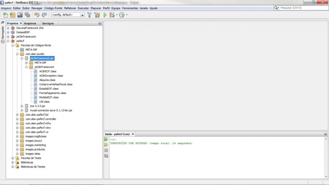The width and height of the screenshot is (329, 185).
Task: Collapse the com.alan.auxilio package
Action: click(17, 54)
